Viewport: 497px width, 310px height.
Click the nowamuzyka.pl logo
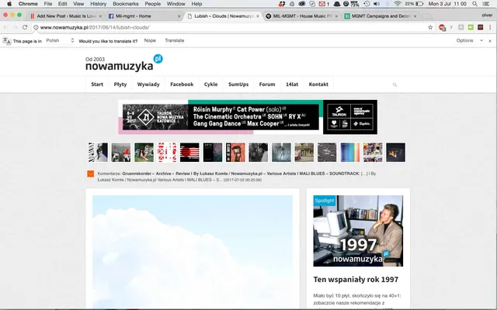pyautogui.click(x=124, y=63)
